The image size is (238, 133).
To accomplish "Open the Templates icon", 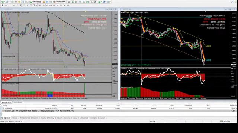I will tap(108, 2).
